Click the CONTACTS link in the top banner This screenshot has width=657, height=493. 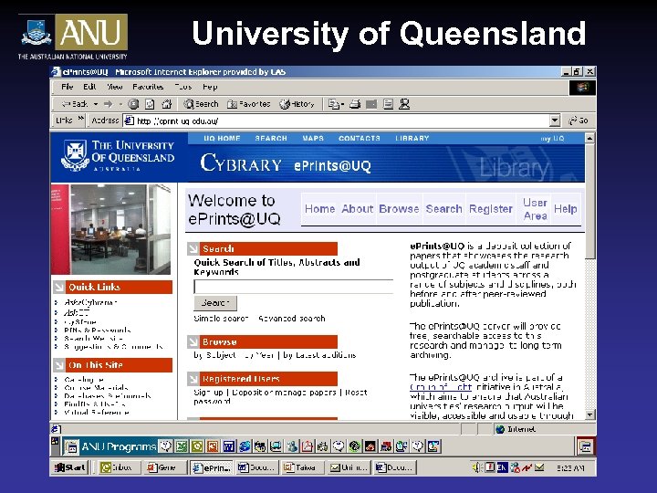(360, 138)
